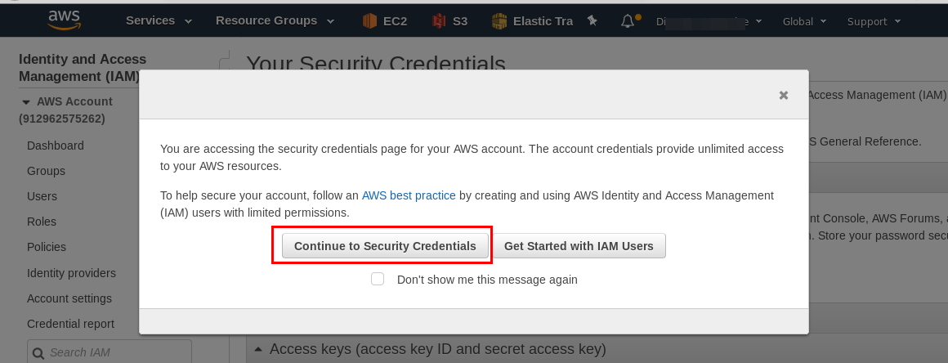Click the pin shortcuts icon
Screen dimensions: 948x363
pos(592,21)
